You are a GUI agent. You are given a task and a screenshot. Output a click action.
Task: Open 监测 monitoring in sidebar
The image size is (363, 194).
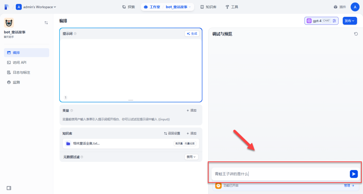tap(27, 82)
